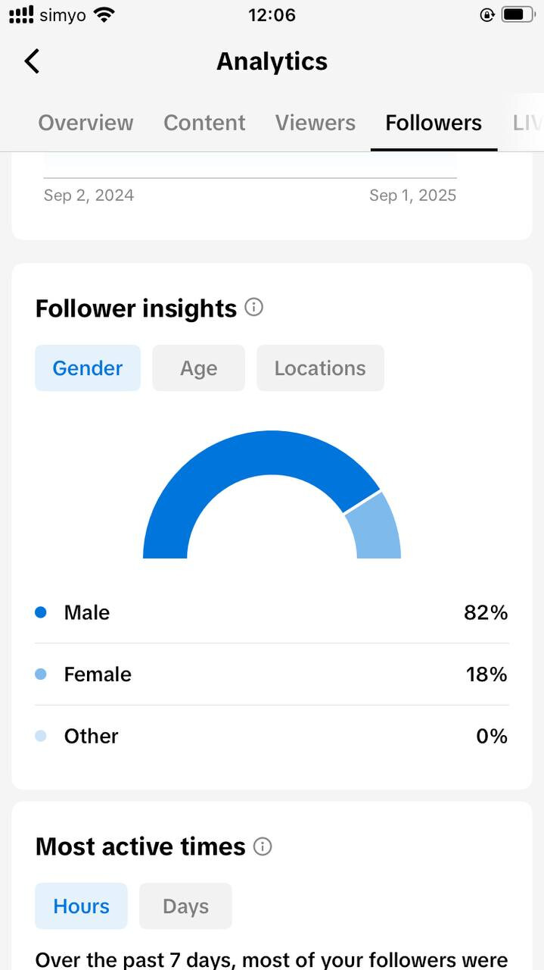Select the Followers tab

434,123
